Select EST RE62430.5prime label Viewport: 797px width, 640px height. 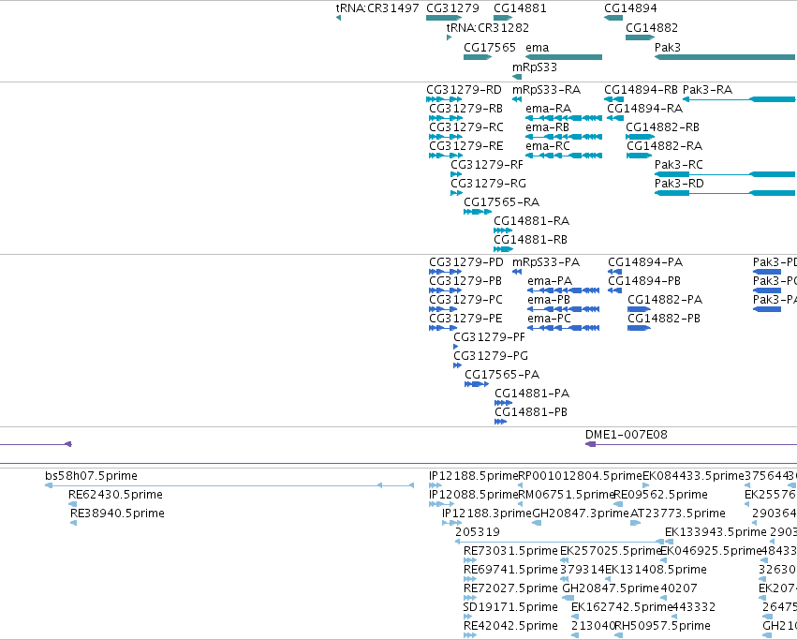tap(115, 495)
